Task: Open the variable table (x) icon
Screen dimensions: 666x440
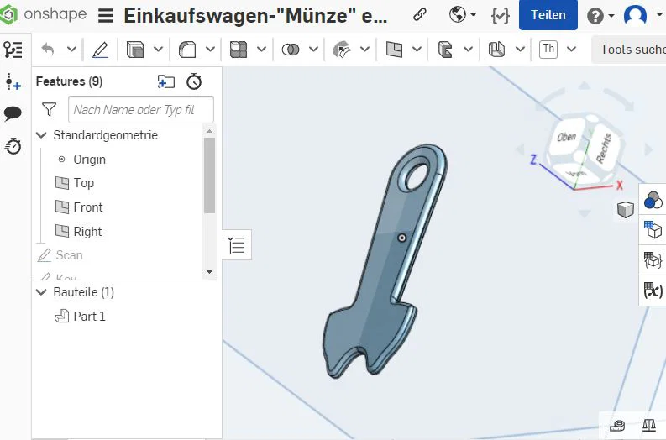Action: pos(653,291)
